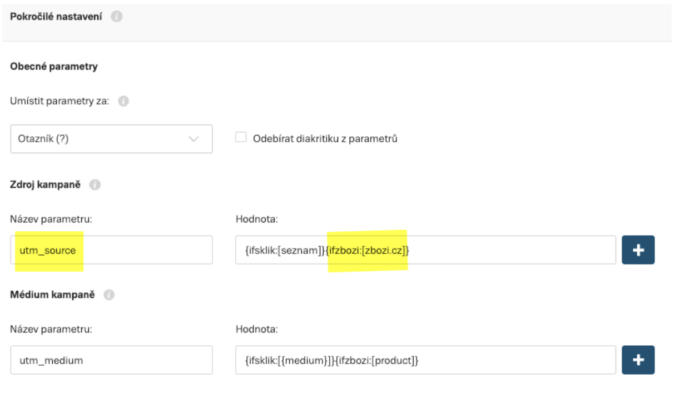Select the Obecné parametry heading
Viewport: 675px width, 408px height.
click(x=54, y=67)
